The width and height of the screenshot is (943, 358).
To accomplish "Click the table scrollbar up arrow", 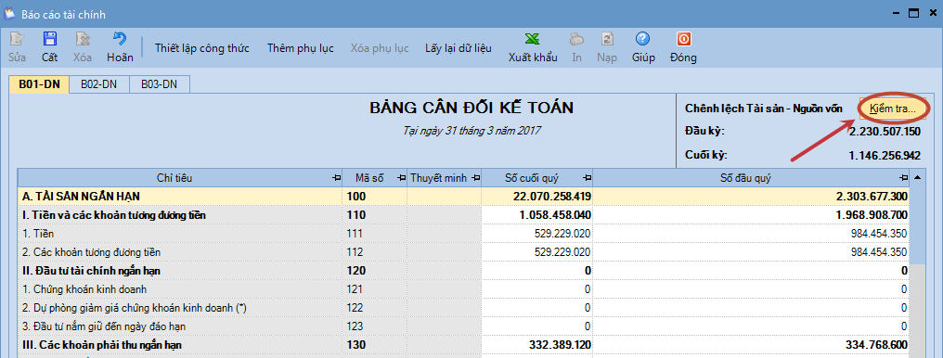I will point(916,178).
